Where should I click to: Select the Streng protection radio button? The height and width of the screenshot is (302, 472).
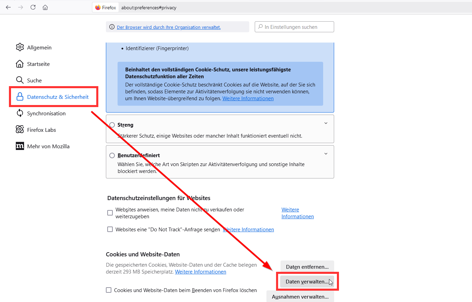[x=112, y=125]
